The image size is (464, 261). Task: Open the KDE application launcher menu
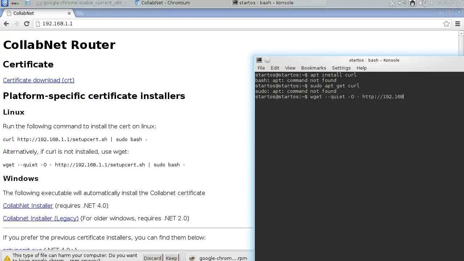coord(5,3)
